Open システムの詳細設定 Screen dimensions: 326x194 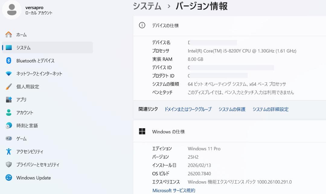coord(270,110)
